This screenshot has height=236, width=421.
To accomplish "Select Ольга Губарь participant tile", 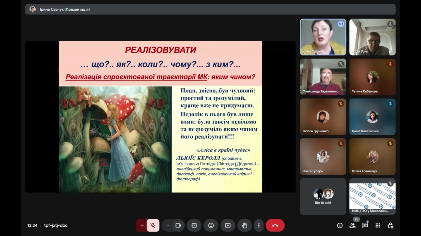I will 323,157.
